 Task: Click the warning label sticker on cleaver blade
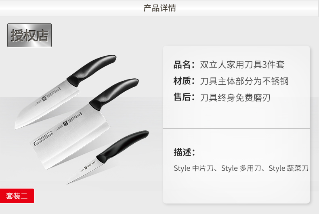coord(43,138)
